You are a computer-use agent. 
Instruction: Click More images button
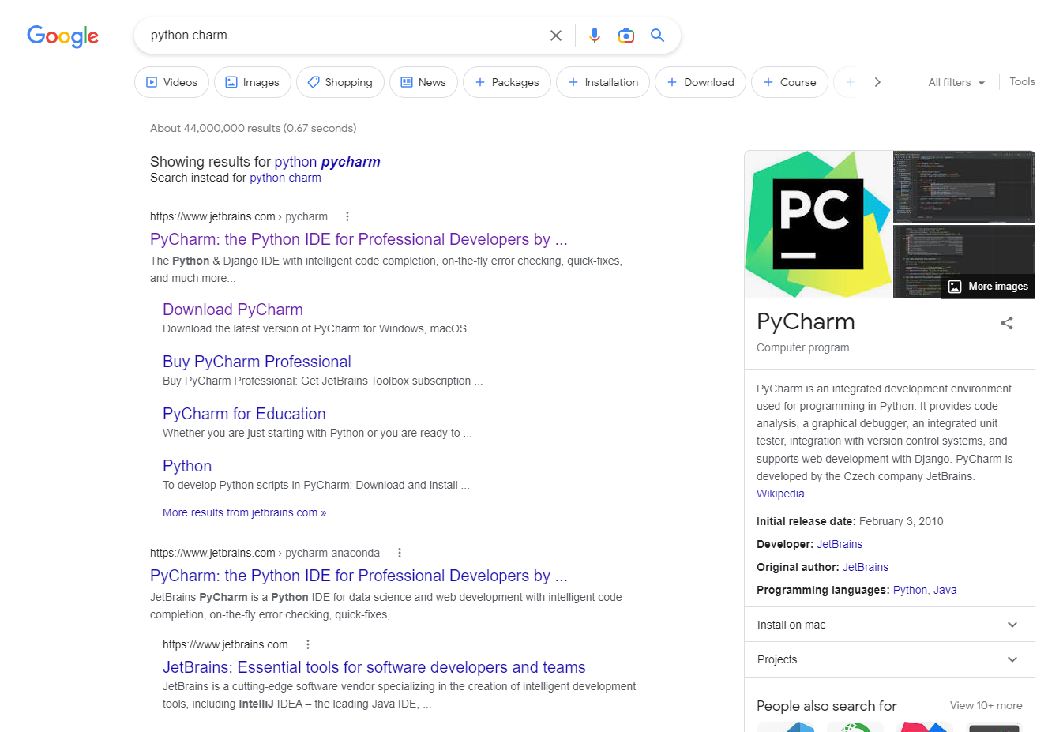tap(988, 287)
